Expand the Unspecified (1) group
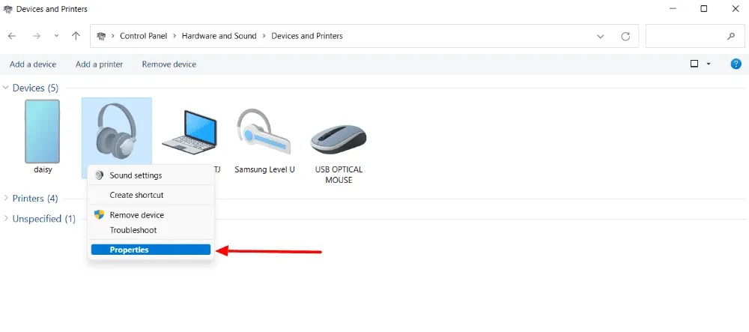The width and height of the screenshot is (749, 332). [7, 219]
